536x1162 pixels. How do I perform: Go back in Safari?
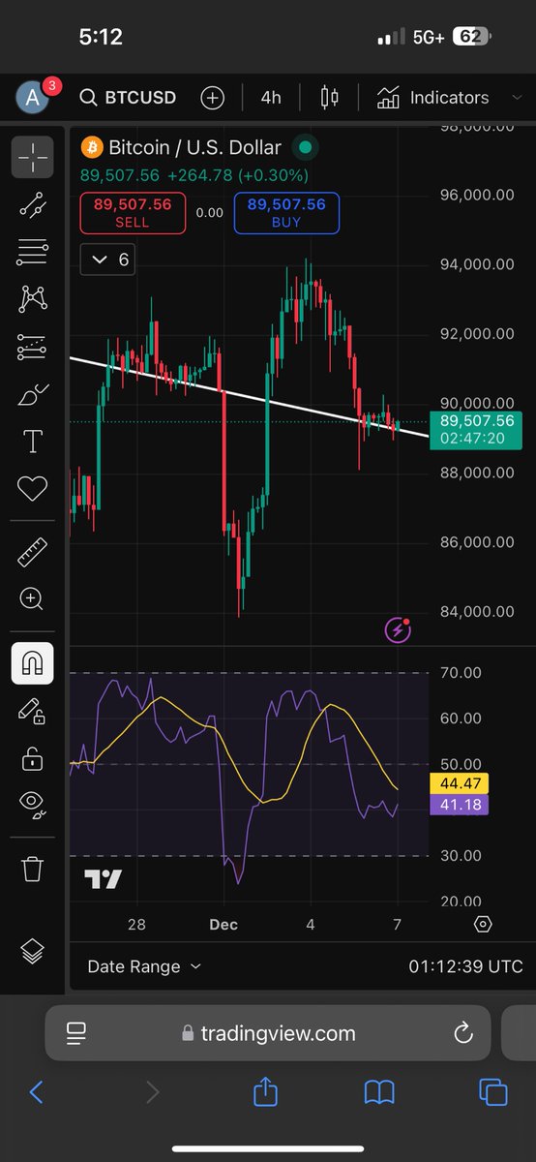[x=36, y=1093]
